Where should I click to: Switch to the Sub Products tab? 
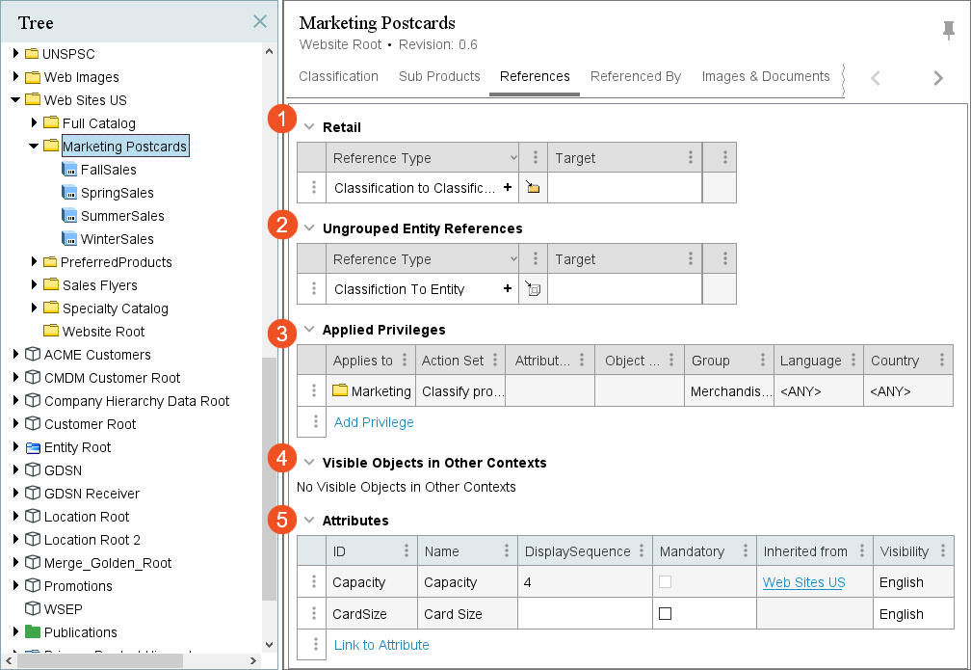click(x=439, y=77)
